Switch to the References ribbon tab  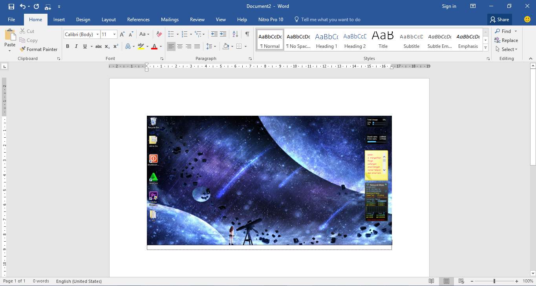tap(138, 19)
